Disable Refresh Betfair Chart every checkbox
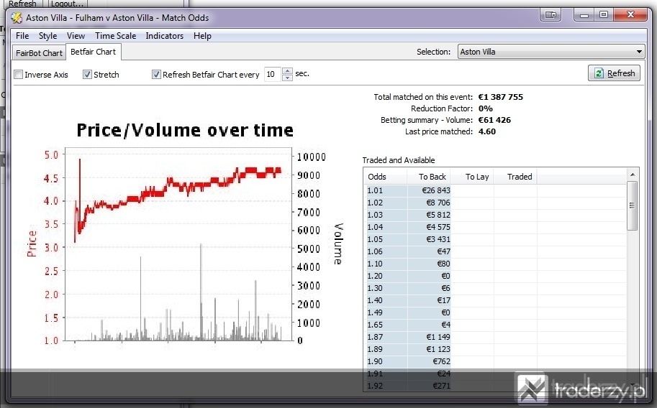Viewport: 657px width, 408px height. (156, 75)
